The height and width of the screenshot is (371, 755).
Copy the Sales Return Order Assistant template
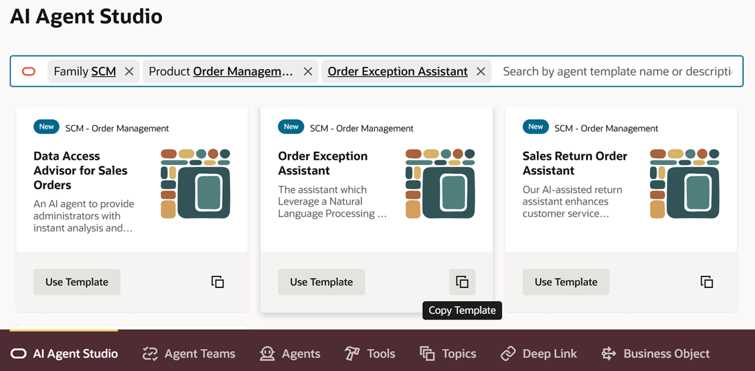tap(707, 282)
